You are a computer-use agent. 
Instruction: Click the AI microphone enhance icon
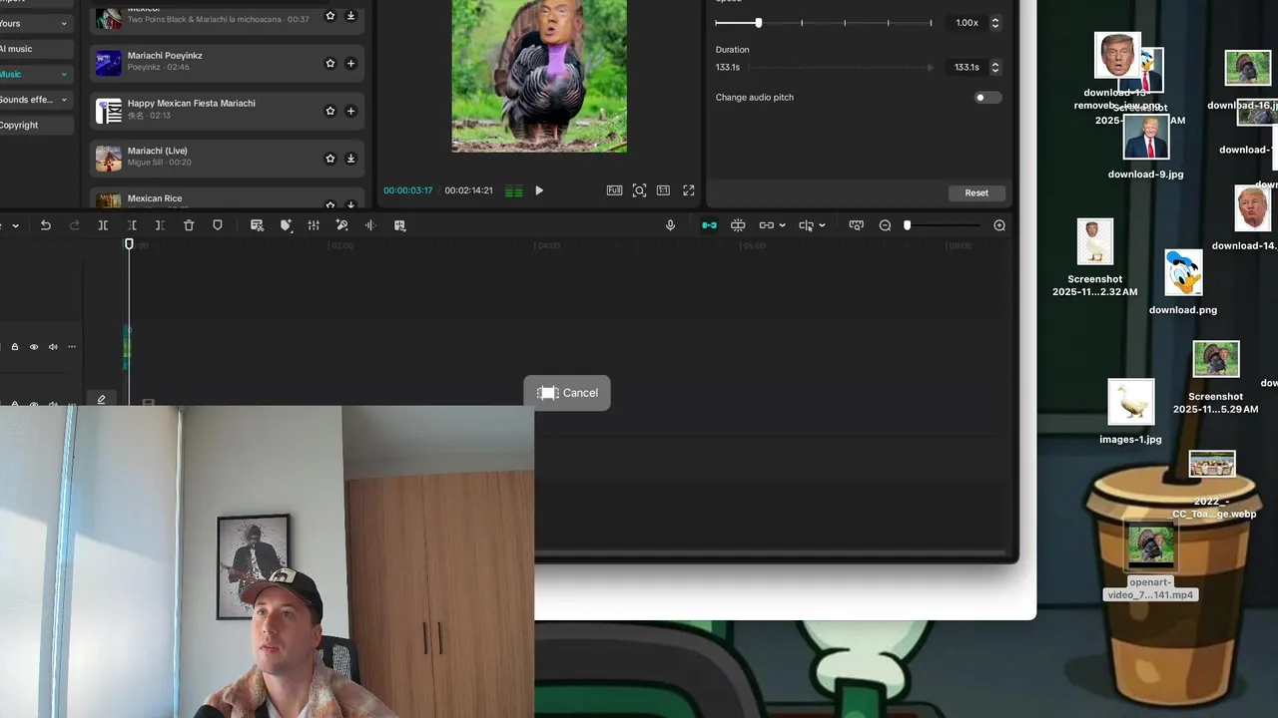[341, 225]
